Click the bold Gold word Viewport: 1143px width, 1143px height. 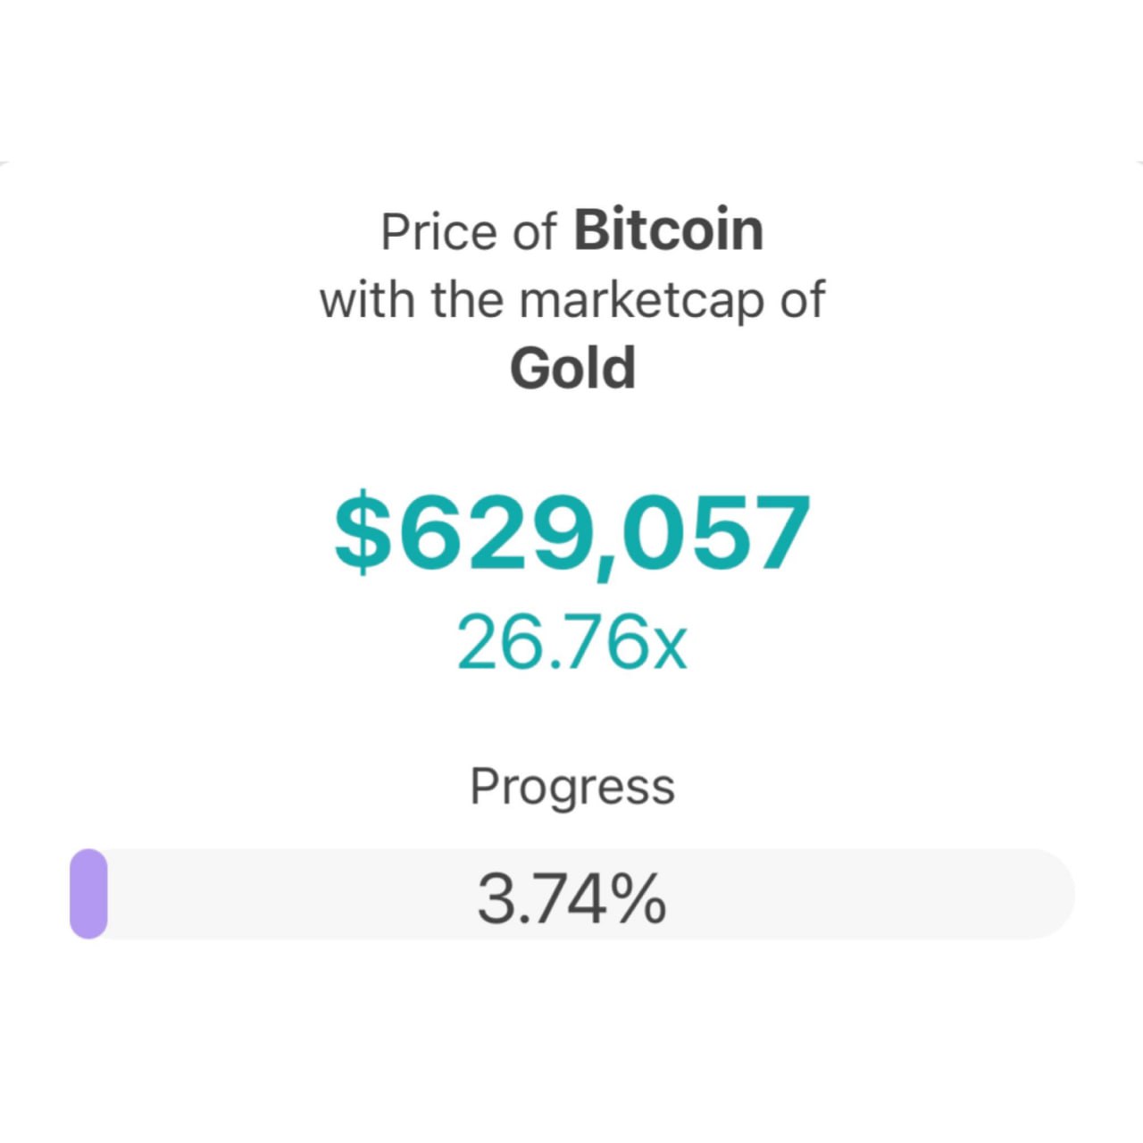572,368
